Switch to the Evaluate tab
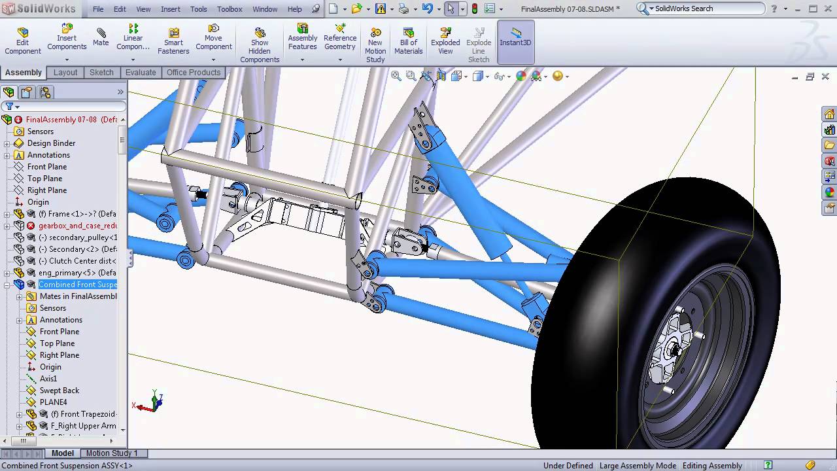 [141, 73]
